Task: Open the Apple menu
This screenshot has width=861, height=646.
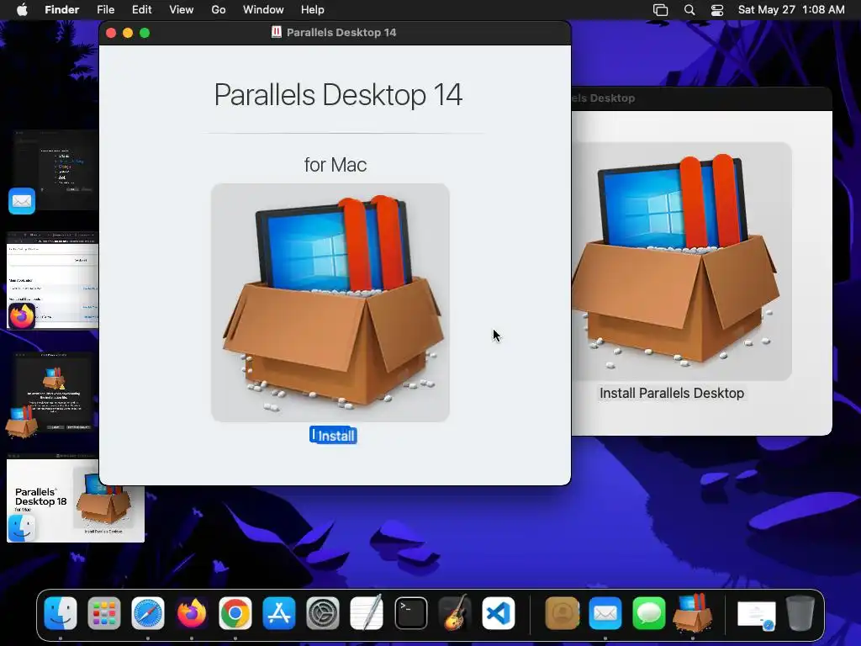Action: (22, 10)
